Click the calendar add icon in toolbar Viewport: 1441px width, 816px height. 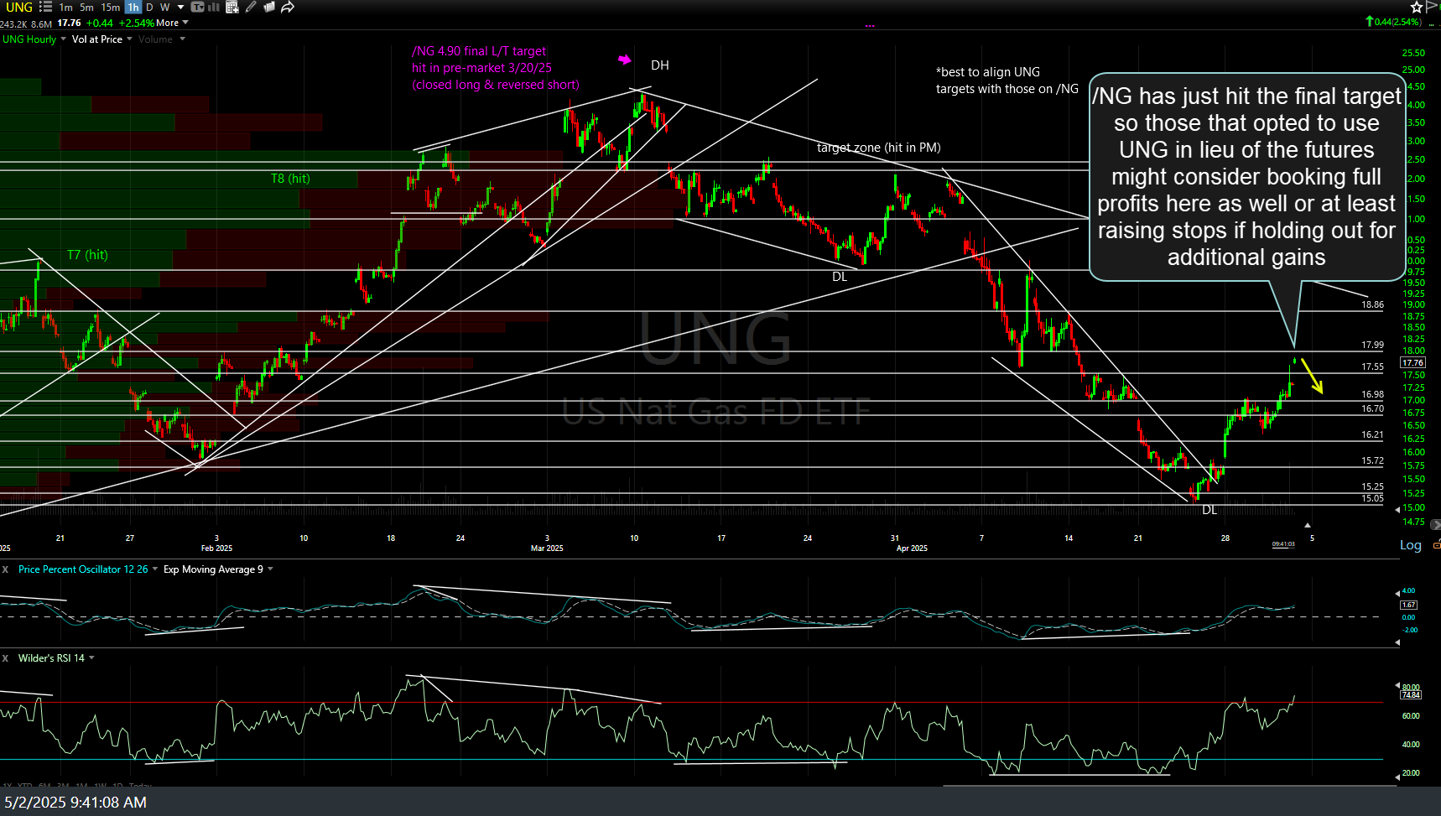[x=232, y=8]
